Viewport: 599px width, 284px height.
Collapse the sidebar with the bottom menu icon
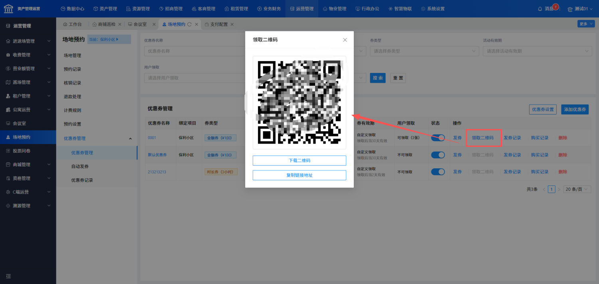tap(8, 276)
